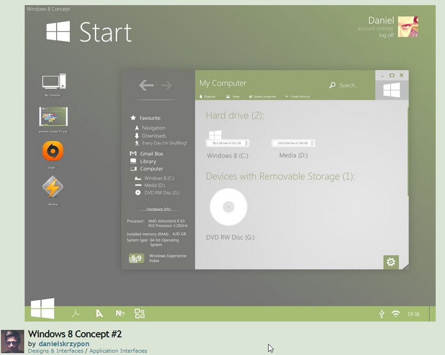Click the Start screen Windows logo
Viewport: 445px width, 355px height.
[x=58, y=31]
